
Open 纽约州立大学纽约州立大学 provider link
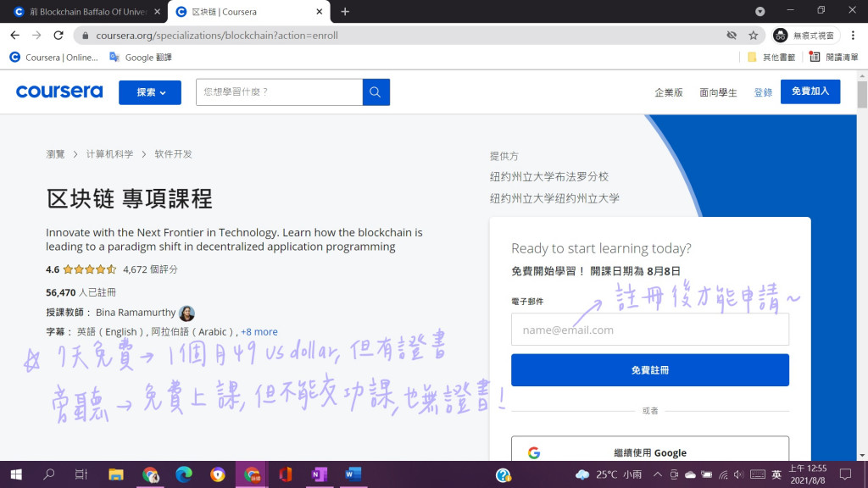[554, 198]
